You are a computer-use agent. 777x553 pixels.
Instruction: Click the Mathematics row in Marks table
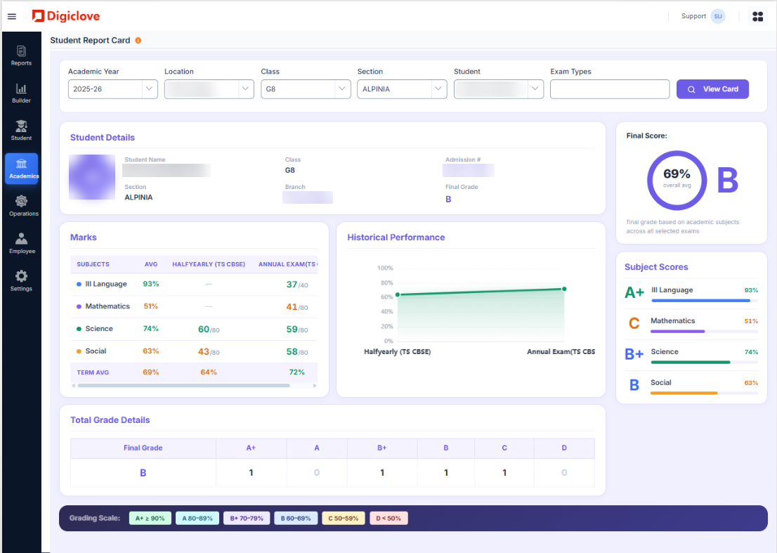point(194,307)
